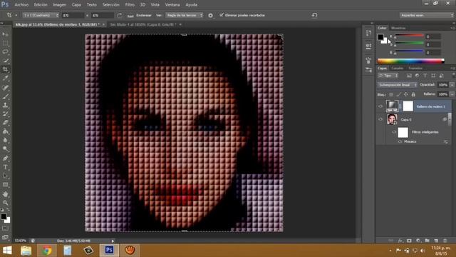Select the Zoom tool
Image resolution: width=456 pixels, height=257 pixels.
5,203
